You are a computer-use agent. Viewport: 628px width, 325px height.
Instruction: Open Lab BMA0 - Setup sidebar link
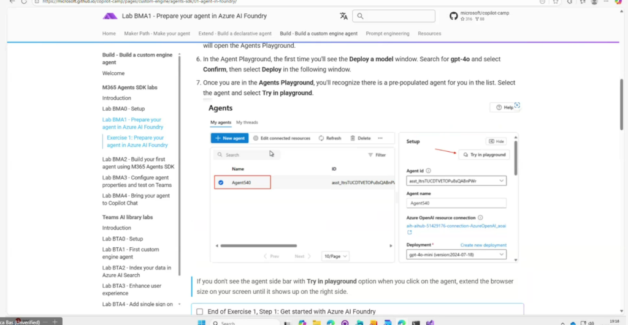click(x=123, y=109)
